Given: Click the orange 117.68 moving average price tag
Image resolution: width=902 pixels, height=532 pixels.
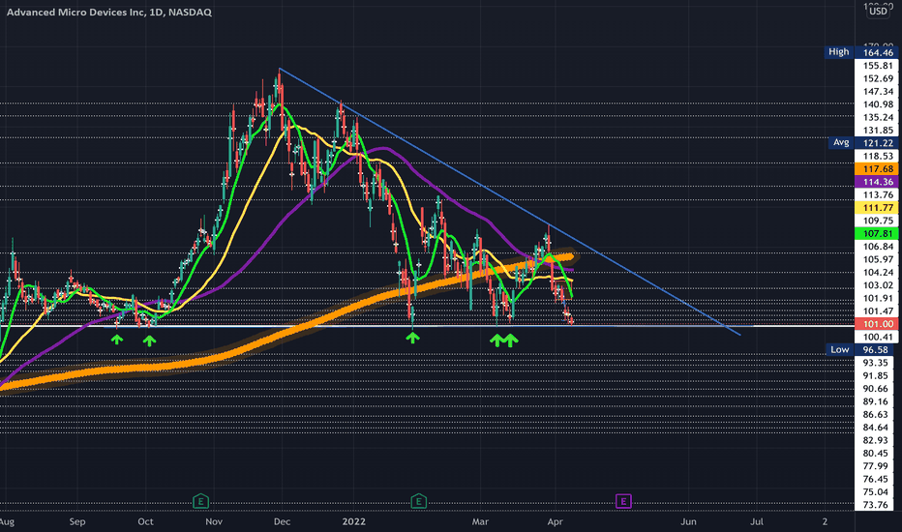Looking at the screenshot, I should [877, 168].
